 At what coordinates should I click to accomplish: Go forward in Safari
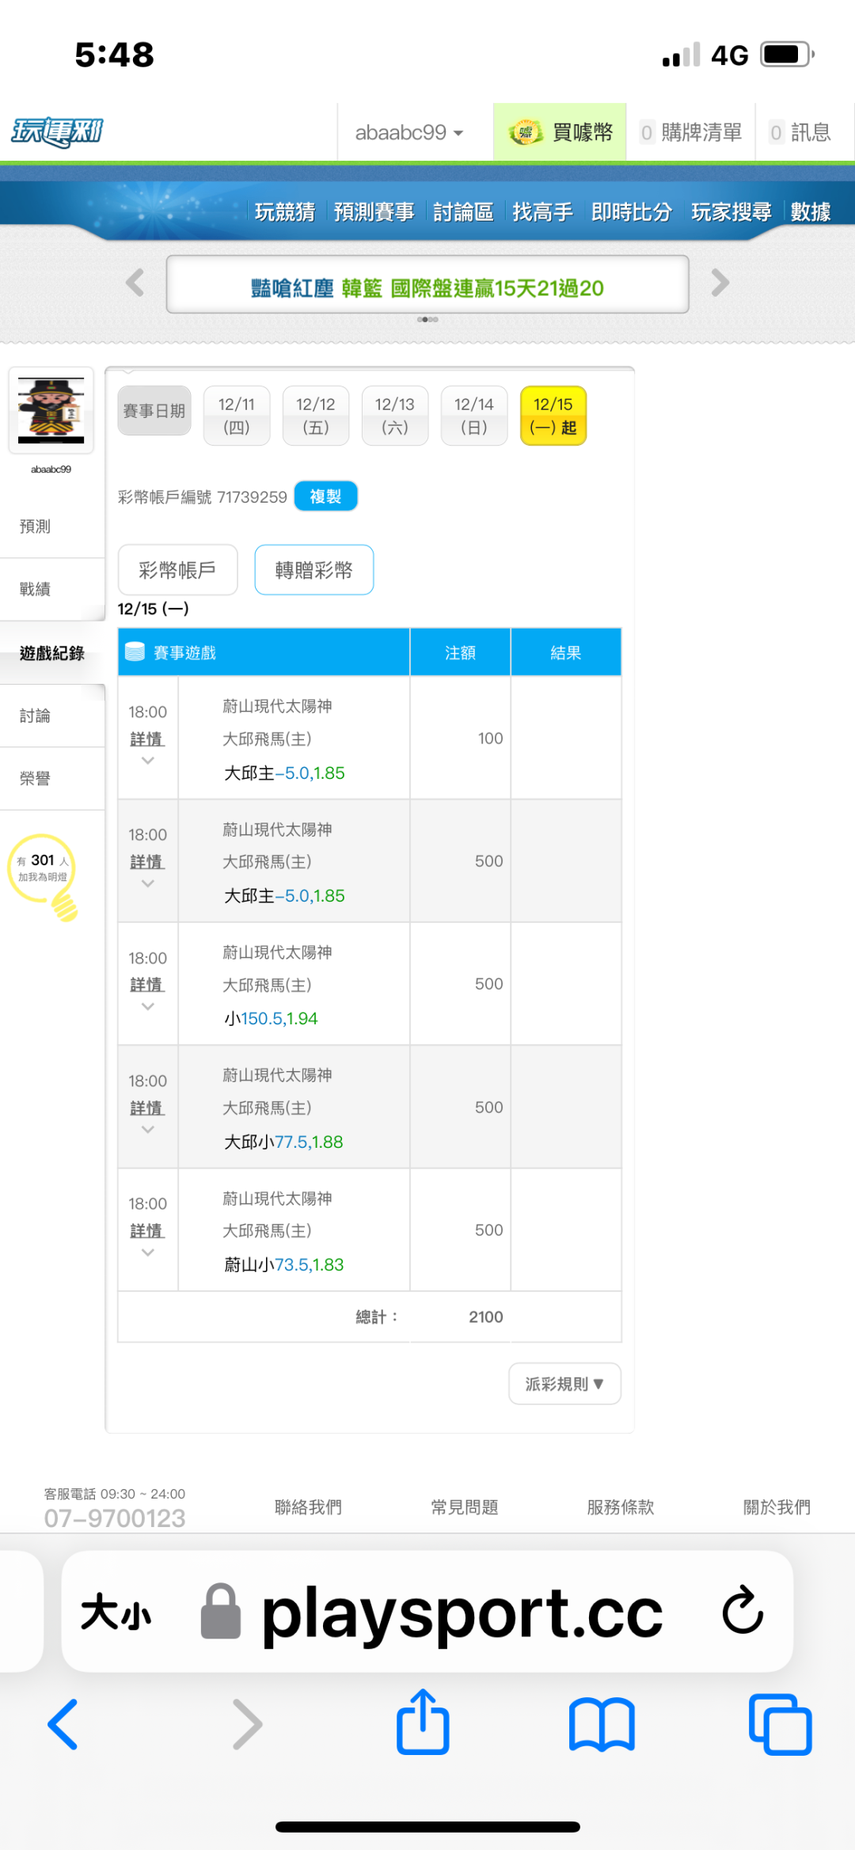pos(247,1724)
